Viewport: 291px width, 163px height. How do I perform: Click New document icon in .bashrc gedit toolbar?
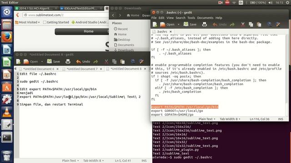point(155,24)
